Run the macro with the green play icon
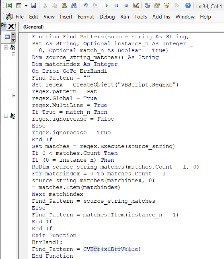This screenshot has width=224, height=259. point(107,6)
